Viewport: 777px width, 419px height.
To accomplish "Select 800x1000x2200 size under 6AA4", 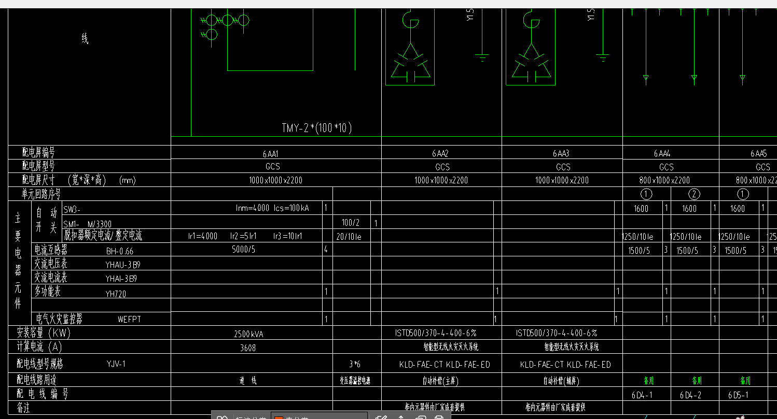I will (664, 180).
